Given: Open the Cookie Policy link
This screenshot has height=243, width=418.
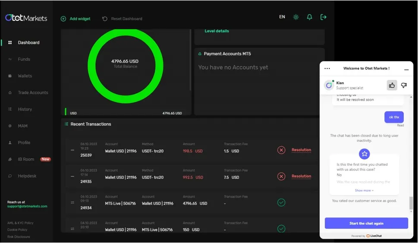Looking at the screenshot, I should tap(17, 230).
